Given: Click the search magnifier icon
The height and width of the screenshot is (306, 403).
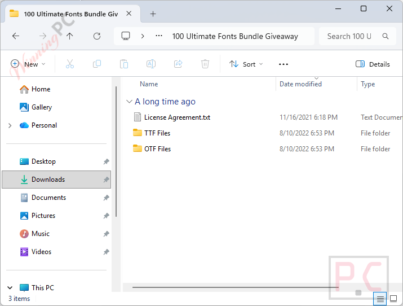Looking at the screenshot, I should pyautogui.click(x=386, y=36).
